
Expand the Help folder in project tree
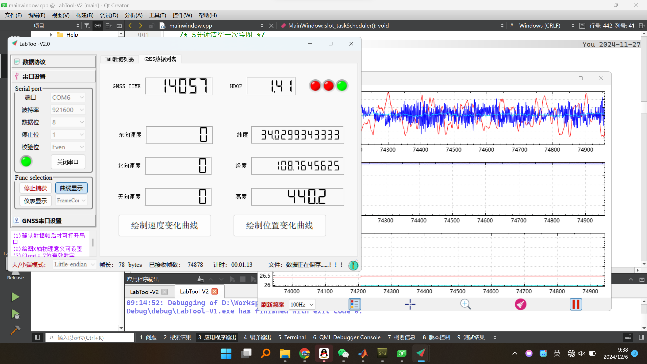point(51,35)
